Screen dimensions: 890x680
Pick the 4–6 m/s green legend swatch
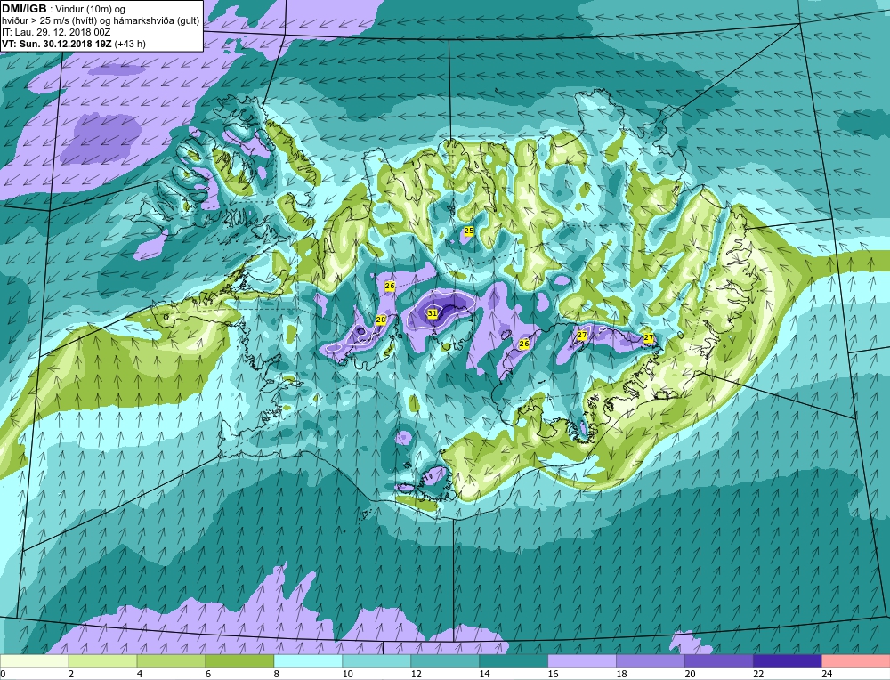coord(172,661)
